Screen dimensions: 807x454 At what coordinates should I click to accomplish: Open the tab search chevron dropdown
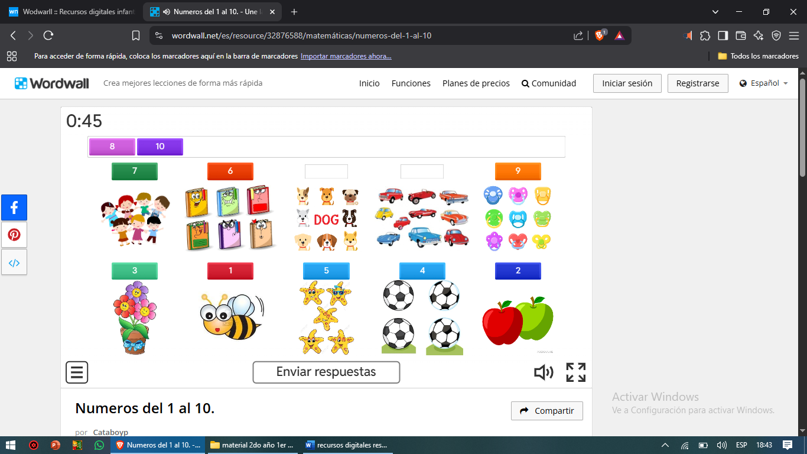coord(715,12)
